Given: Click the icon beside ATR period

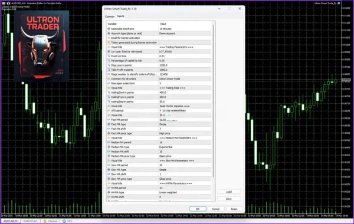Looking at the screenshot, I should pos(109,111).
